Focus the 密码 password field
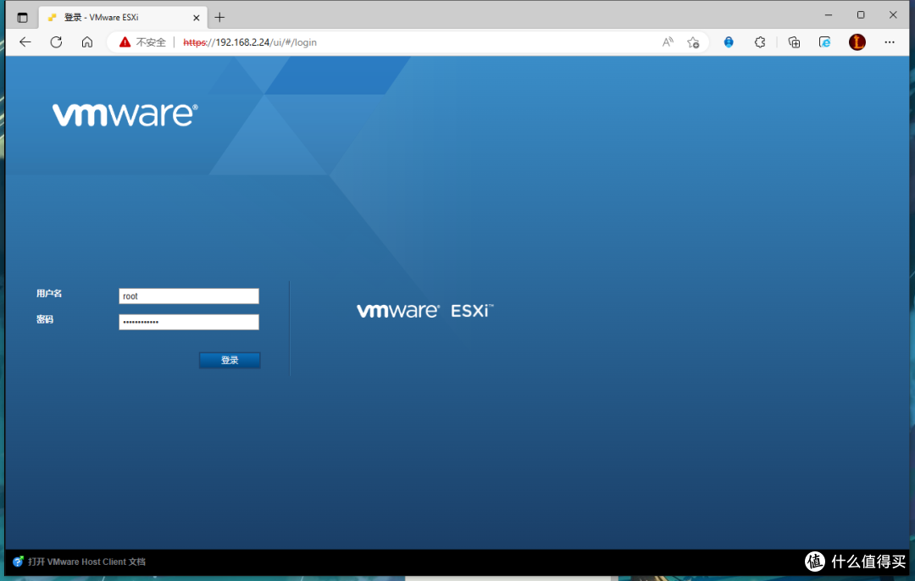915x581 pixels. 189,322
